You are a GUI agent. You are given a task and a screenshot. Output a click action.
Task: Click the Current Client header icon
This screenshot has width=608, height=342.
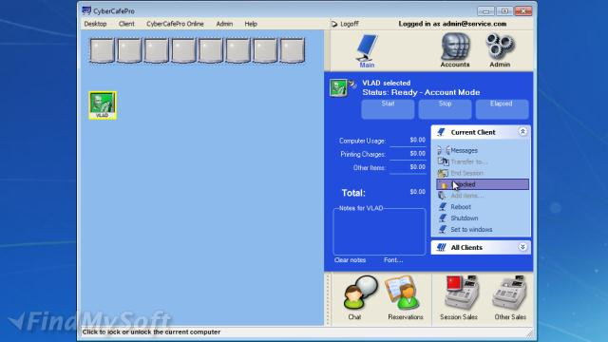[441, 132]
